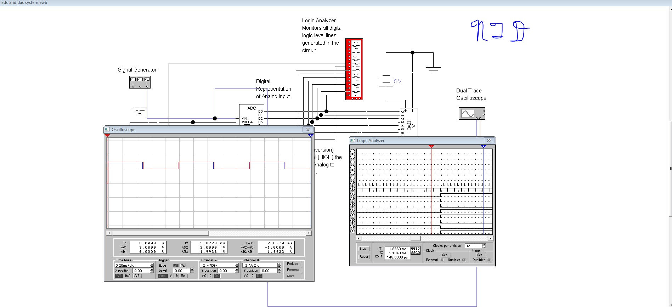672x307 pixels.
Task: Click the Time base 0.20ms/div field
Action: 132,265
